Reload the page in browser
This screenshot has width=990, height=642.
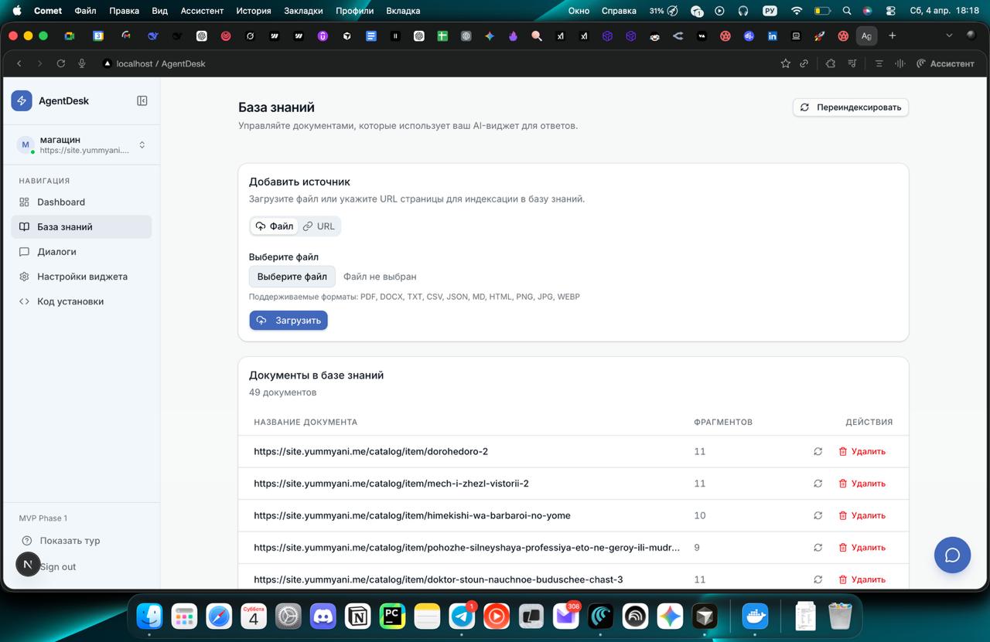[61, 63]
